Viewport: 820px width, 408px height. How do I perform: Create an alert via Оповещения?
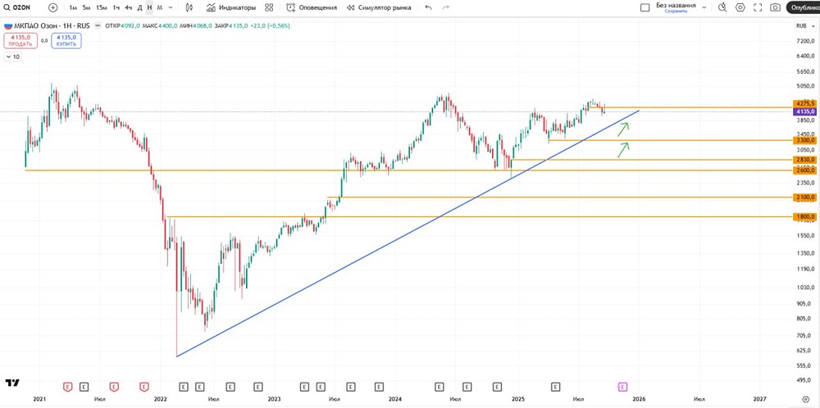[312, 7]
